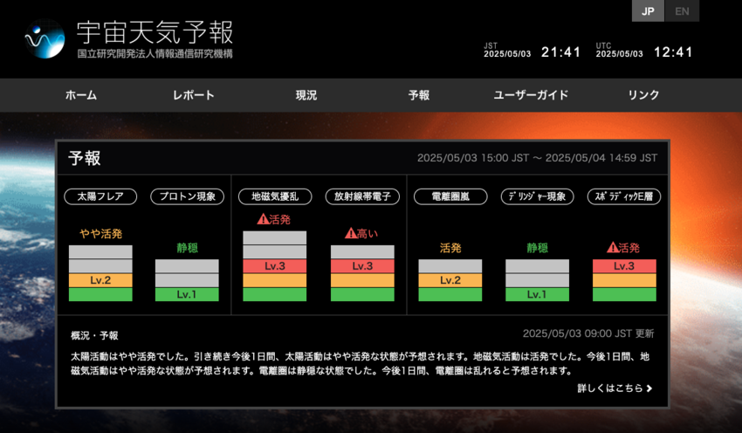Click the red Lv.3 bar under 放射線帯電子
Viewport: 742px width, 433px height.
click(x=362, y=266)
